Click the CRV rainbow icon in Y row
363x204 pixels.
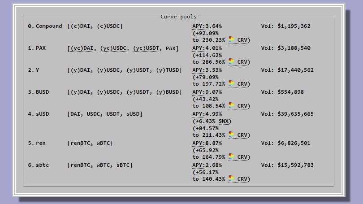point(231,83)
